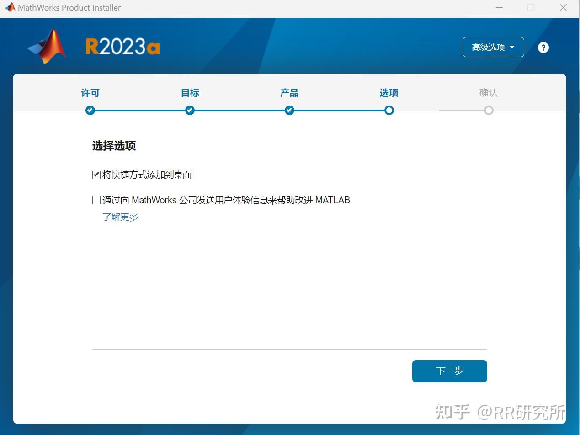Uncheck 将快捷方式添加到桌面 checkbox
The image size is (580, 435).
[x=96, y=175]
